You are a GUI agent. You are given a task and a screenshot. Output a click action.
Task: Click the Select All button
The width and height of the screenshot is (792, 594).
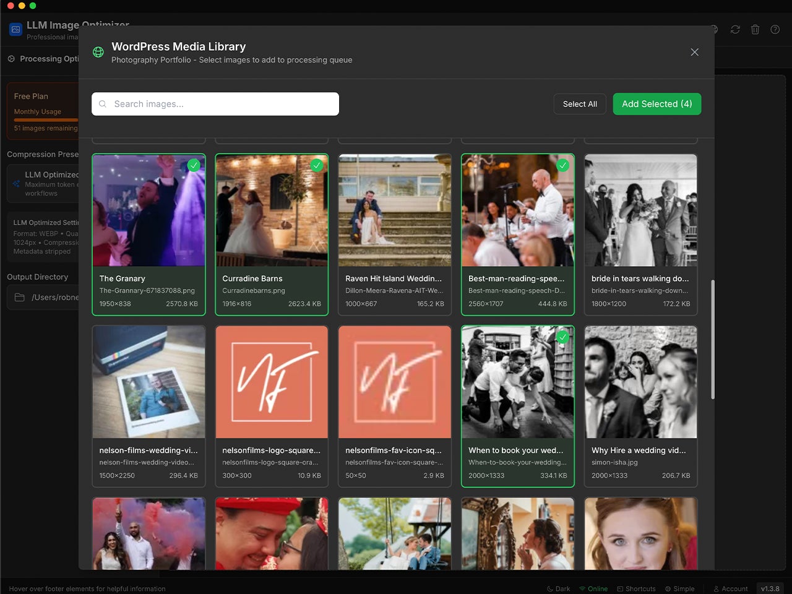580,104
